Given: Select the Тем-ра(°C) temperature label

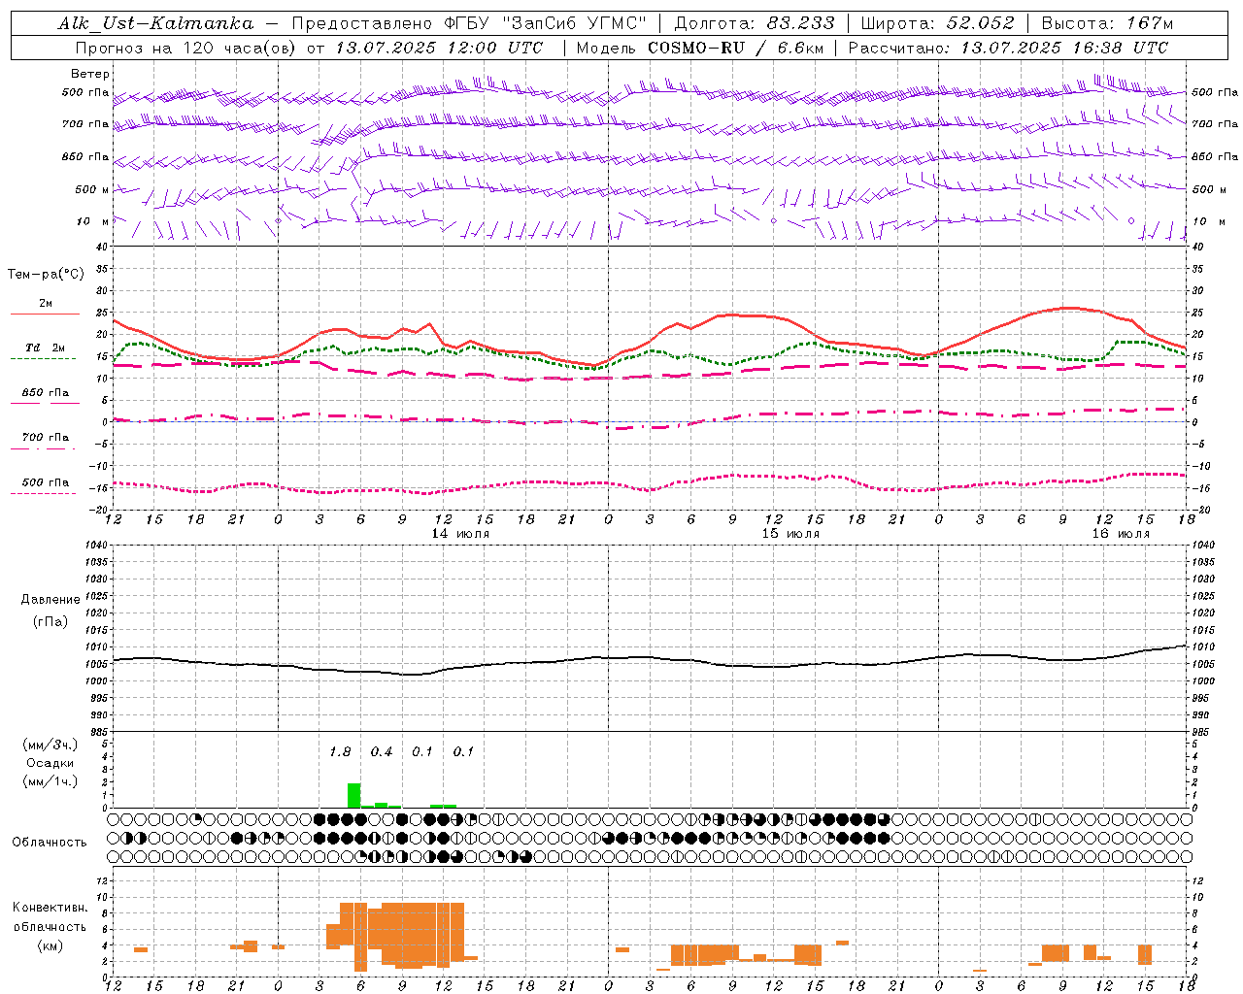Looking at the screenshot, I should point(46,275).
